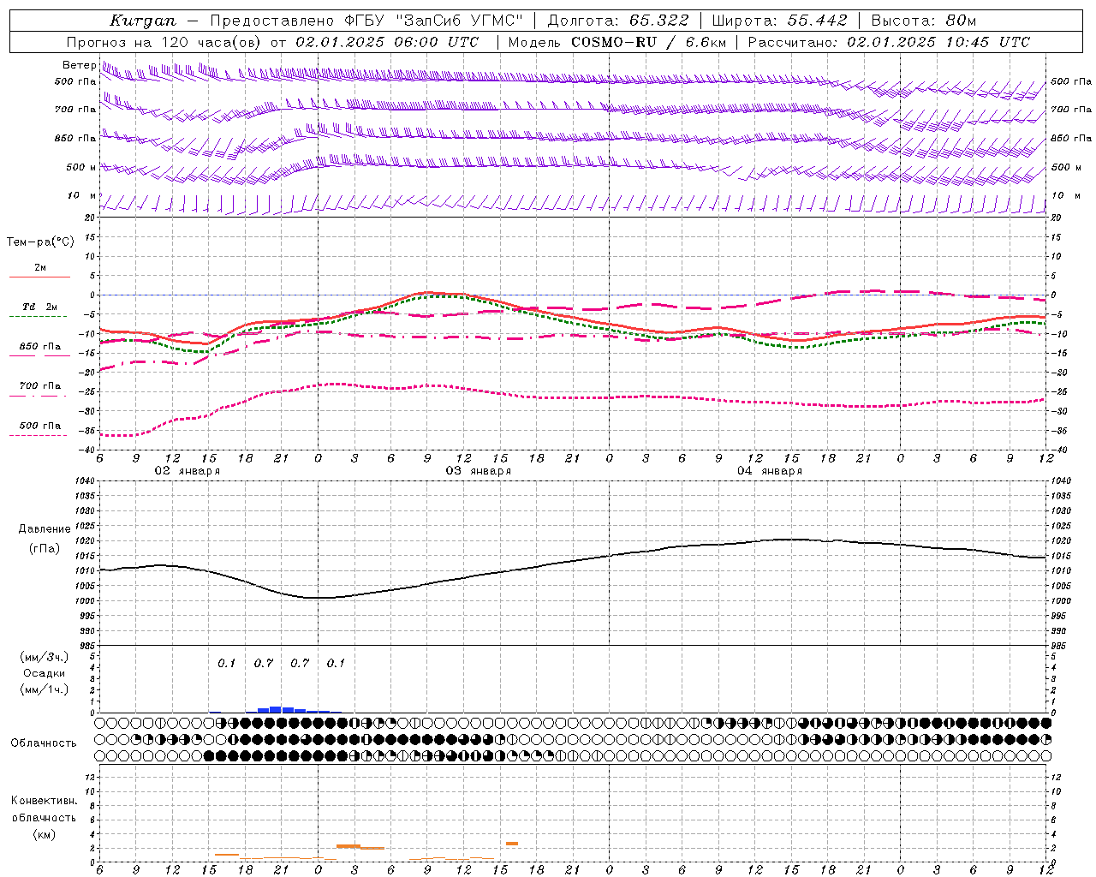Click the 04 января date label

(769, 471)
